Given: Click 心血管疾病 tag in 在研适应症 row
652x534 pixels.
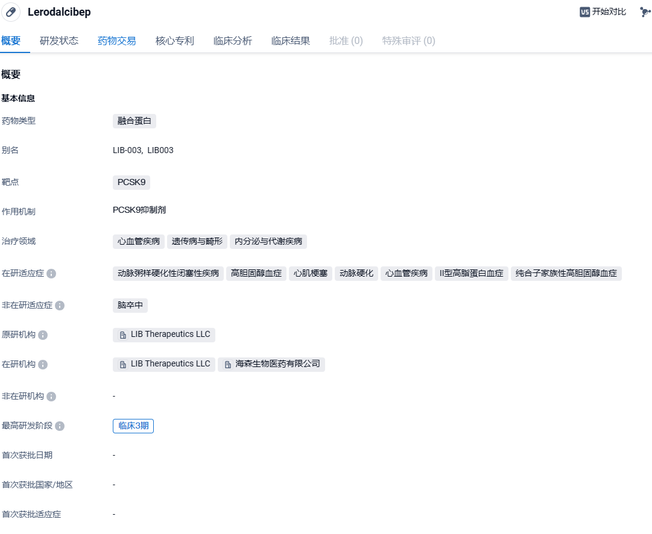Looking at the screenshot, I should 407,274.
